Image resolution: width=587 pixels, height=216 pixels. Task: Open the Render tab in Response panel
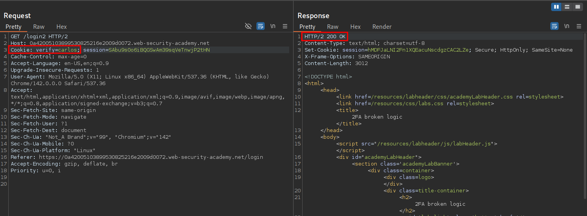tap(382, 27)
